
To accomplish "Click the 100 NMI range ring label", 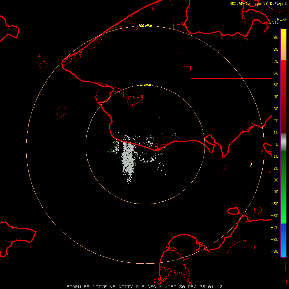I will click(145, 26).
